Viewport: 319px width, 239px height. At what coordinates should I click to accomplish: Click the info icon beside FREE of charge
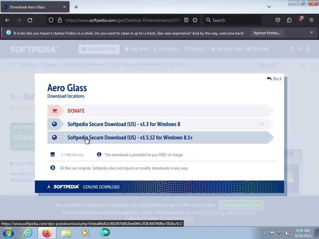[99, 154]
